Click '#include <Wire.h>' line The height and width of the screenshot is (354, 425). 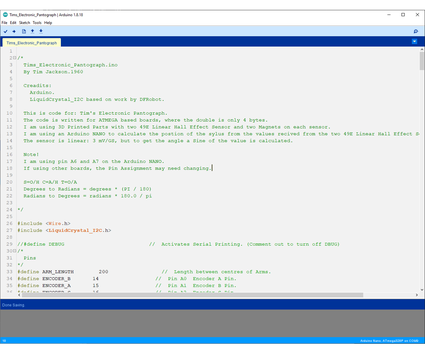[44, 224]
